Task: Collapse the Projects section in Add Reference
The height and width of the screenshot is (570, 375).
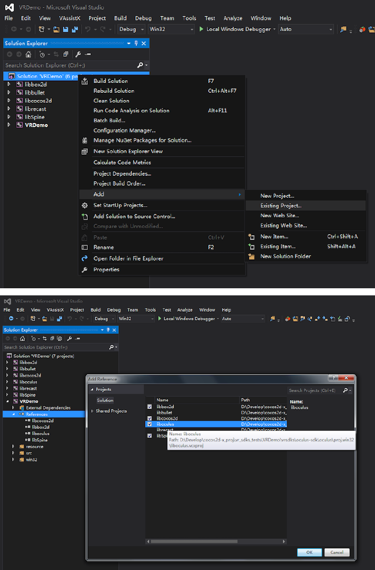Action: pyautogui.click(x=92, y=389)
